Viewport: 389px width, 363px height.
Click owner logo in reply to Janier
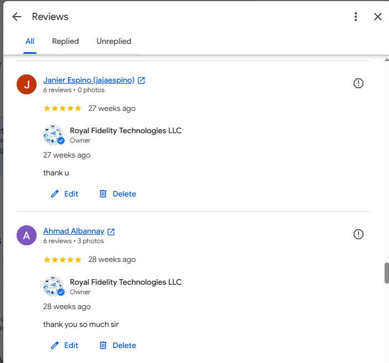click(54, 135)
